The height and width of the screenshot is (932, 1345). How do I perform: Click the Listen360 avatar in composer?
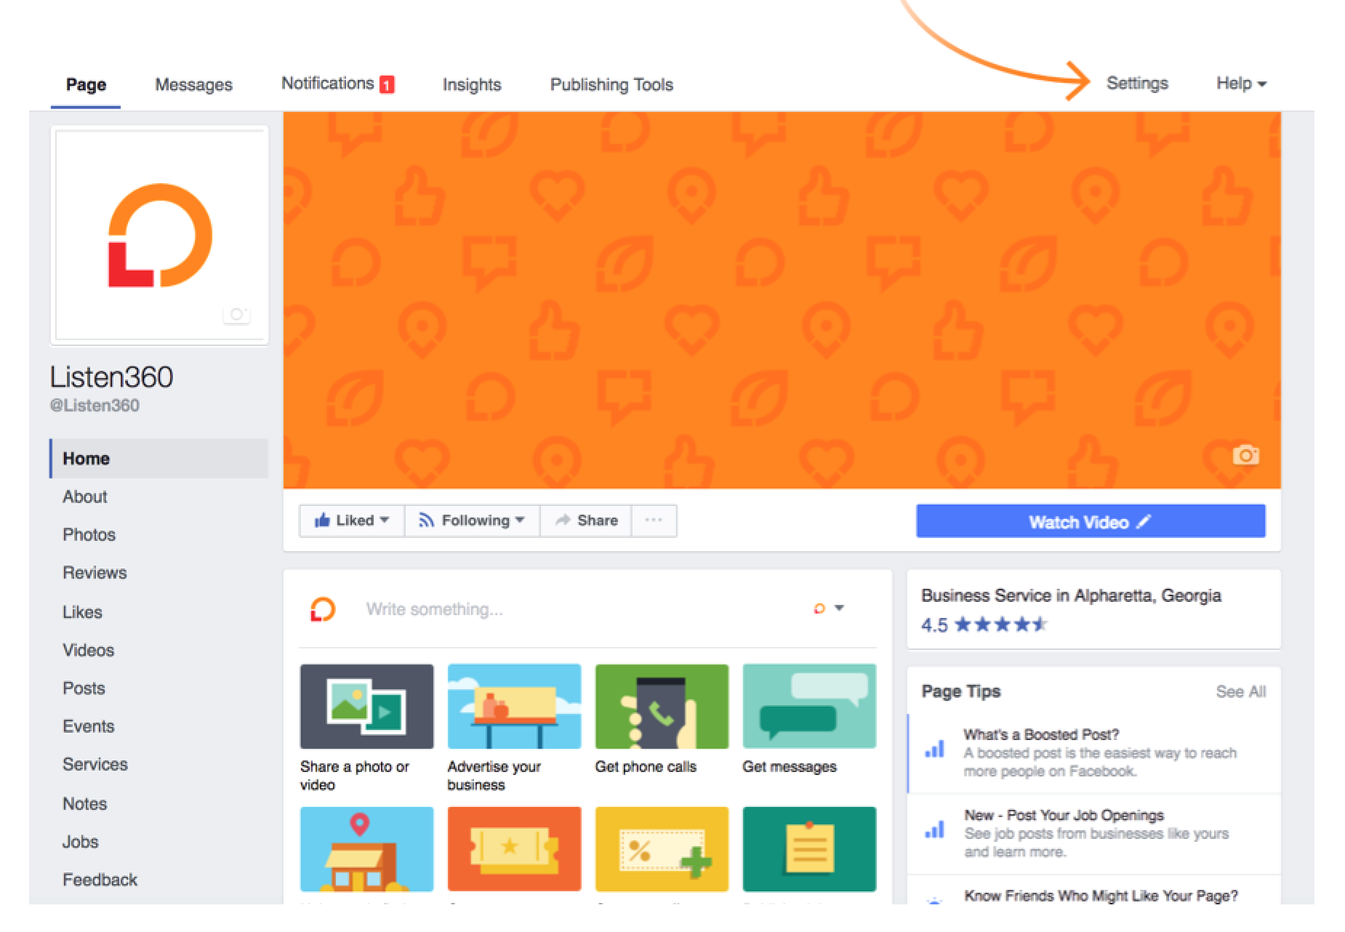(323, 609)
